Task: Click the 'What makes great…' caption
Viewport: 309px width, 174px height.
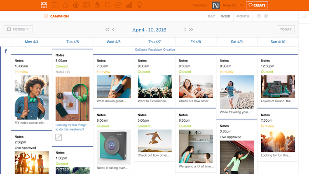Action: [111, 101]
